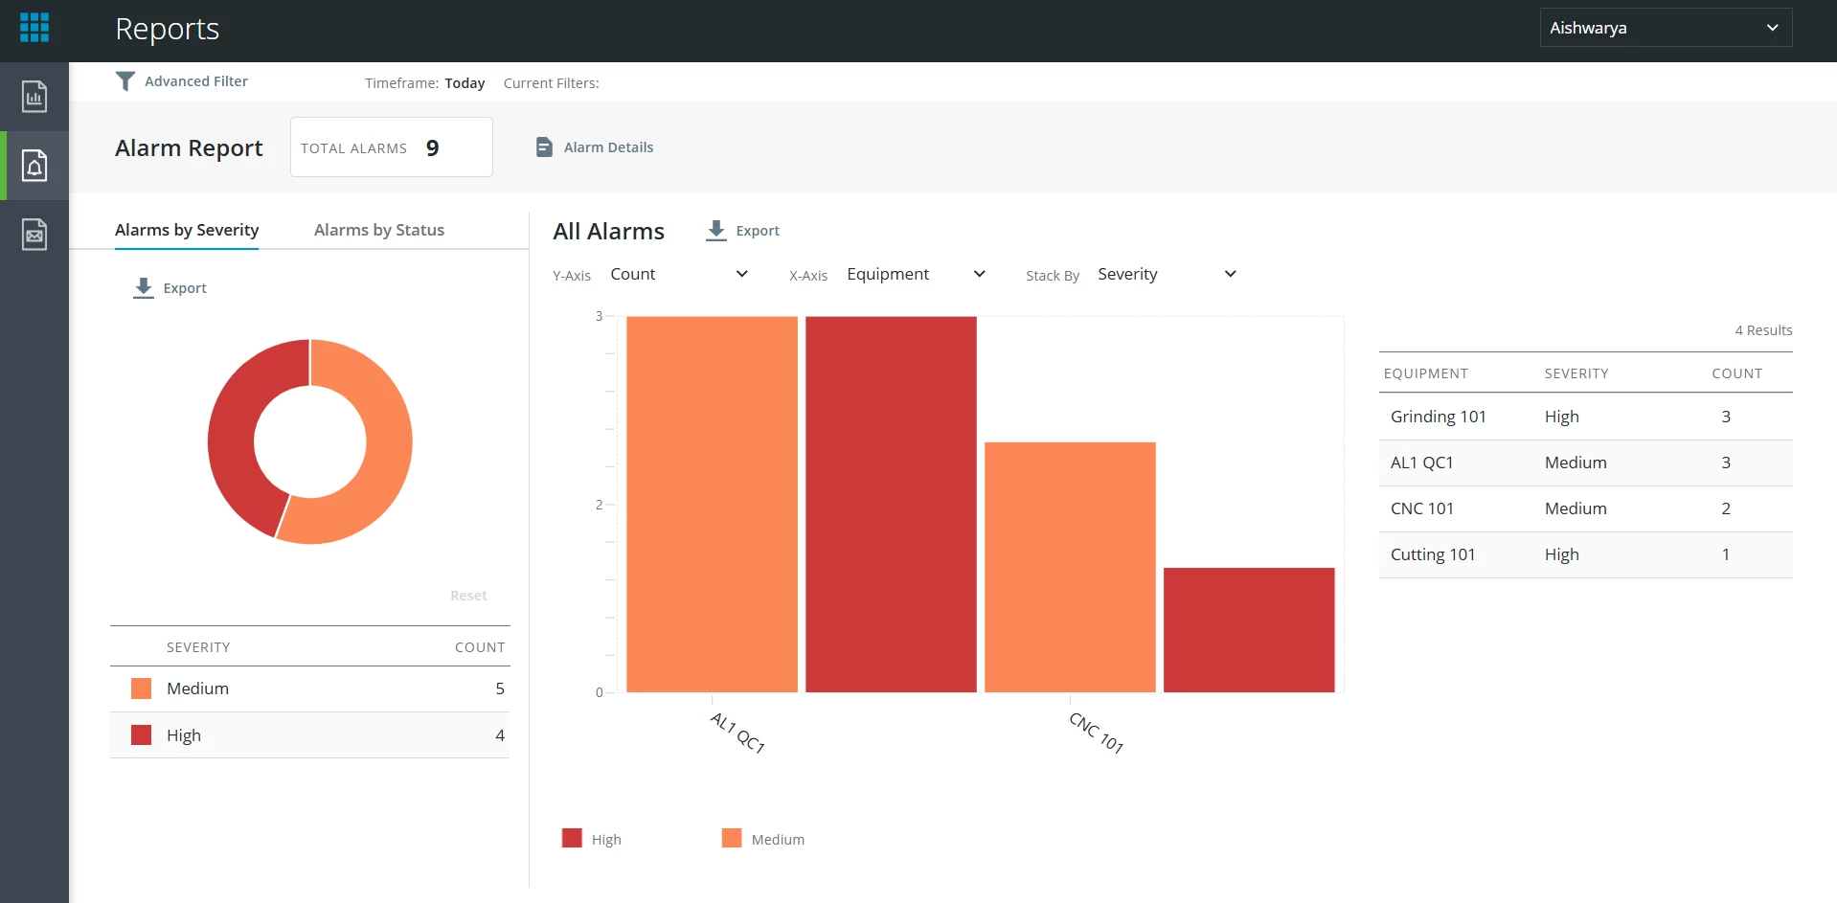Open the chart report sidebar icon

(x=34, y=97)
